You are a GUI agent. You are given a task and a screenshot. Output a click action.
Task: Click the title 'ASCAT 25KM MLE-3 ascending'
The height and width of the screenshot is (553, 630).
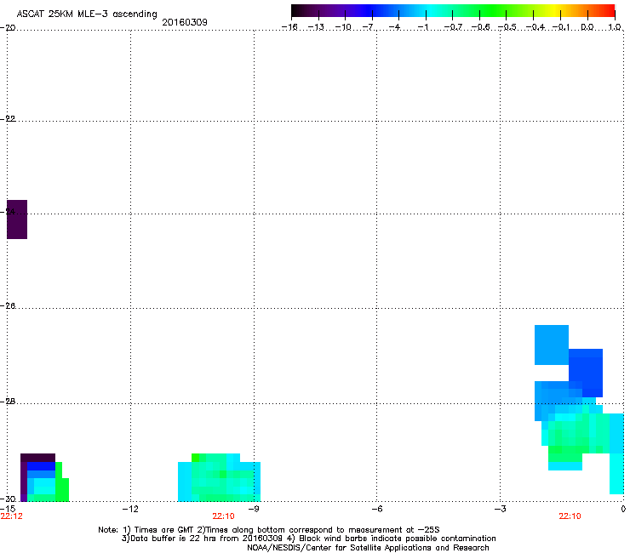(87, 14)
